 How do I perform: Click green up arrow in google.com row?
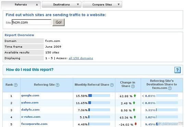coord(135,95)
